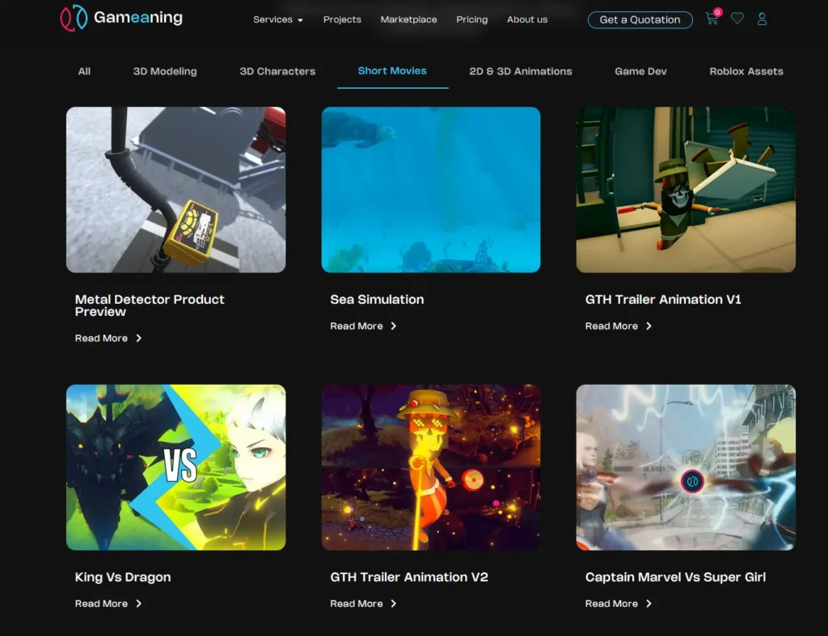The width and height of the screenshot is (828, 636).
Task: Click arrow next to GTH Trailer V1 Read More
Action: [649, 326]
